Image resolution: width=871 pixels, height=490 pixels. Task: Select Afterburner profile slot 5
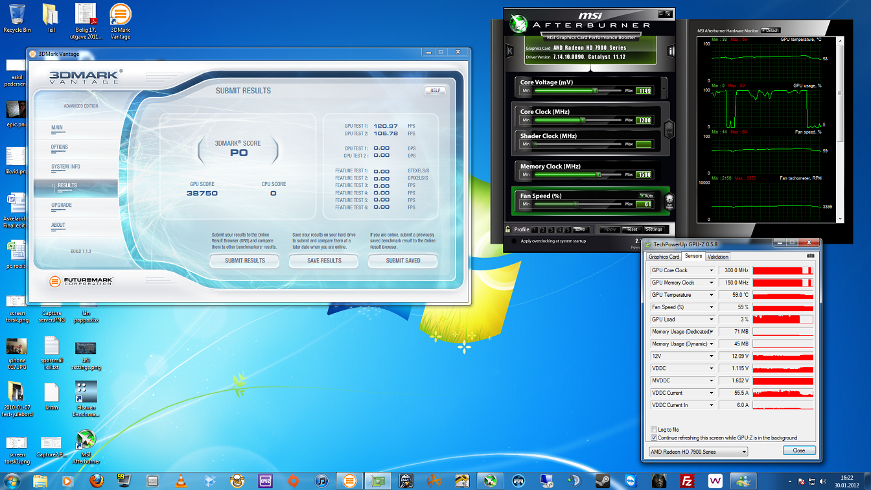(568, 229)
